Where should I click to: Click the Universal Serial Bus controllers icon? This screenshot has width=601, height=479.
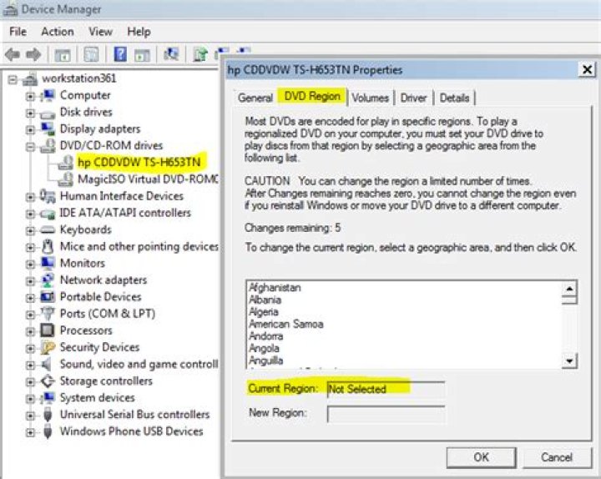[x=48, y=415]
